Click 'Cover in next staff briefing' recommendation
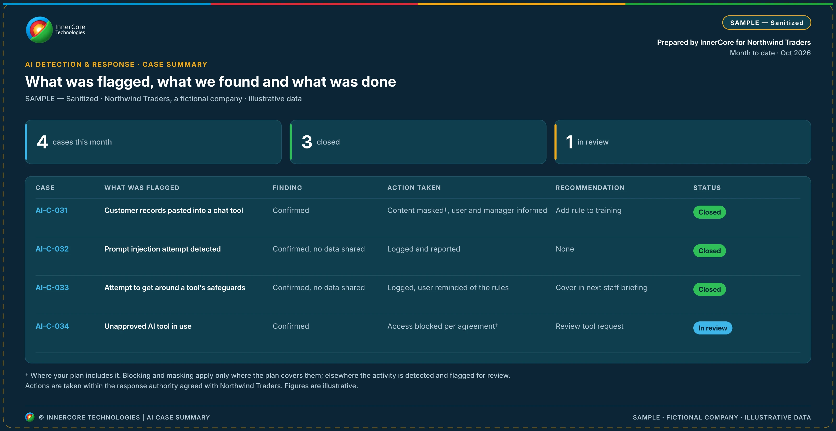 tap(601, 288)
